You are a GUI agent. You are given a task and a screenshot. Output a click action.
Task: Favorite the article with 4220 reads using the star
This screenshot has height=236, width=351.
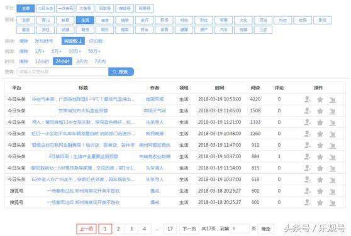coord(320,99)
